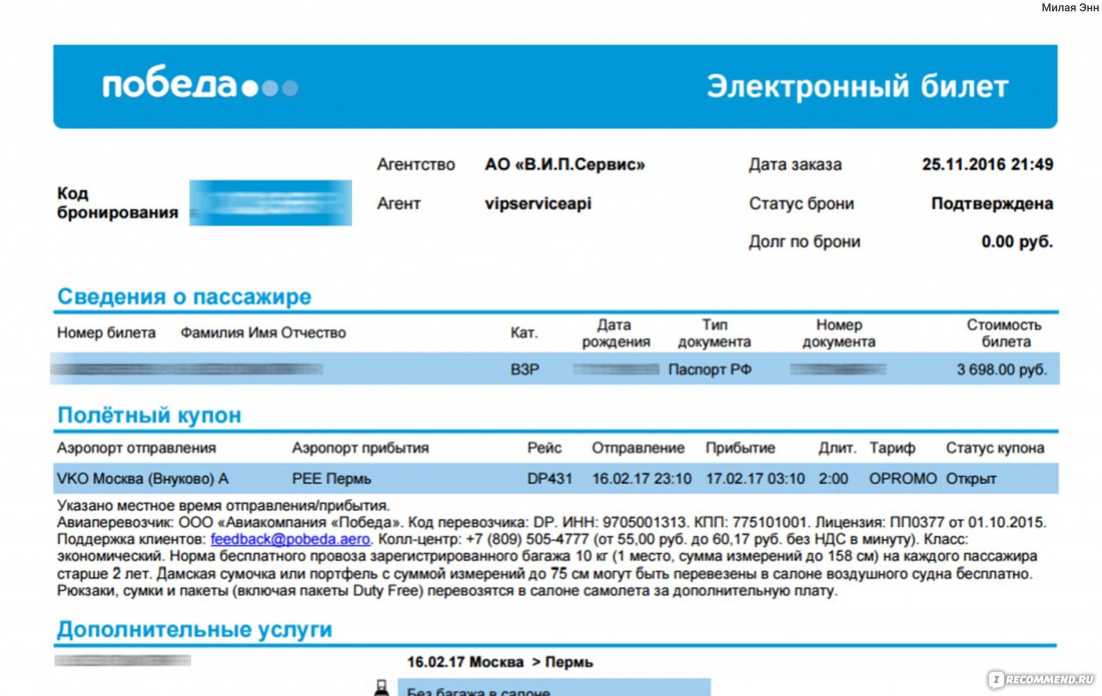Viewport: 1102px width, 696px height.
Task: Click the blurred booking code box
Action: click(270, 203)
